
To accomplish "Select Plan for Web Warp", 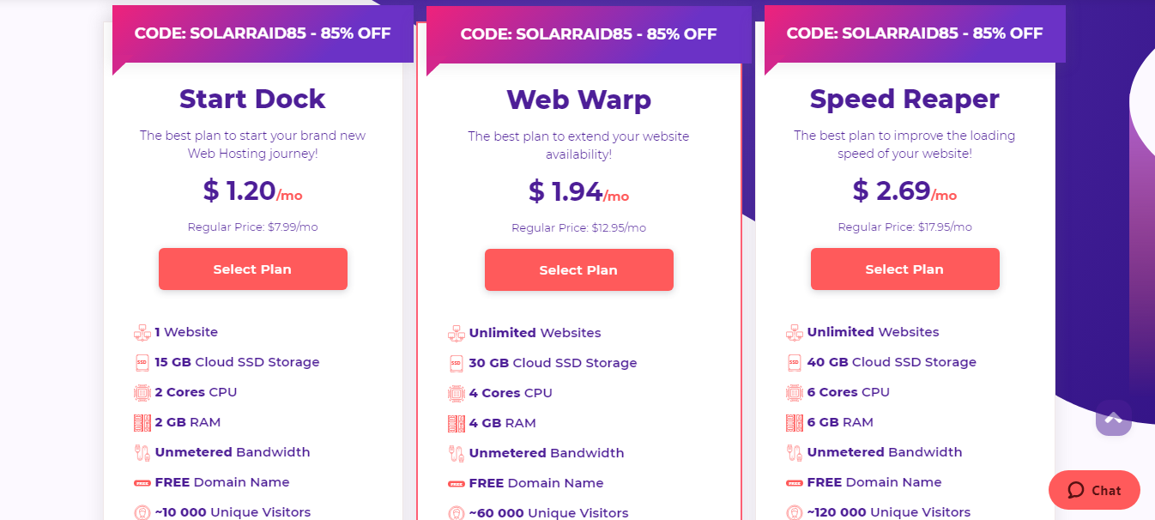I will (x=578, y=269).
